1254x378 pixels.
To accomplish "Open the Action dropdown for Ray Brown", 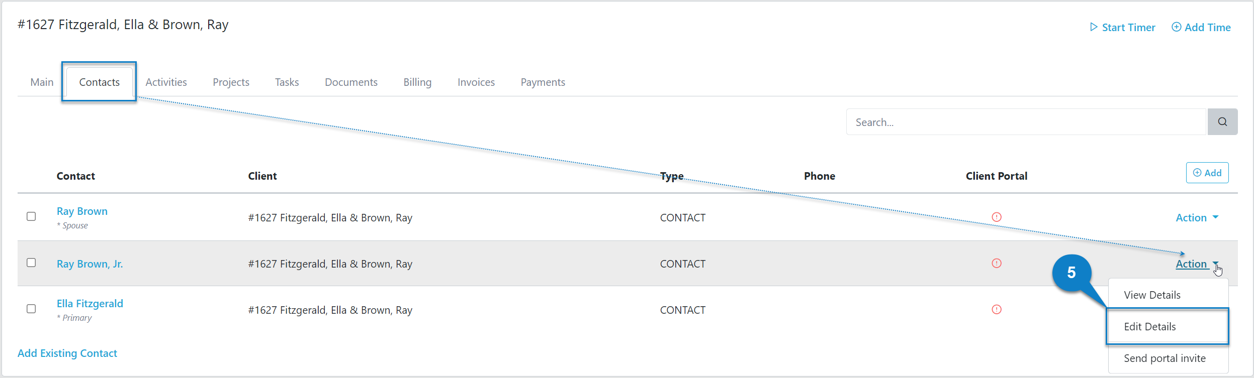I will [1197, 217].
